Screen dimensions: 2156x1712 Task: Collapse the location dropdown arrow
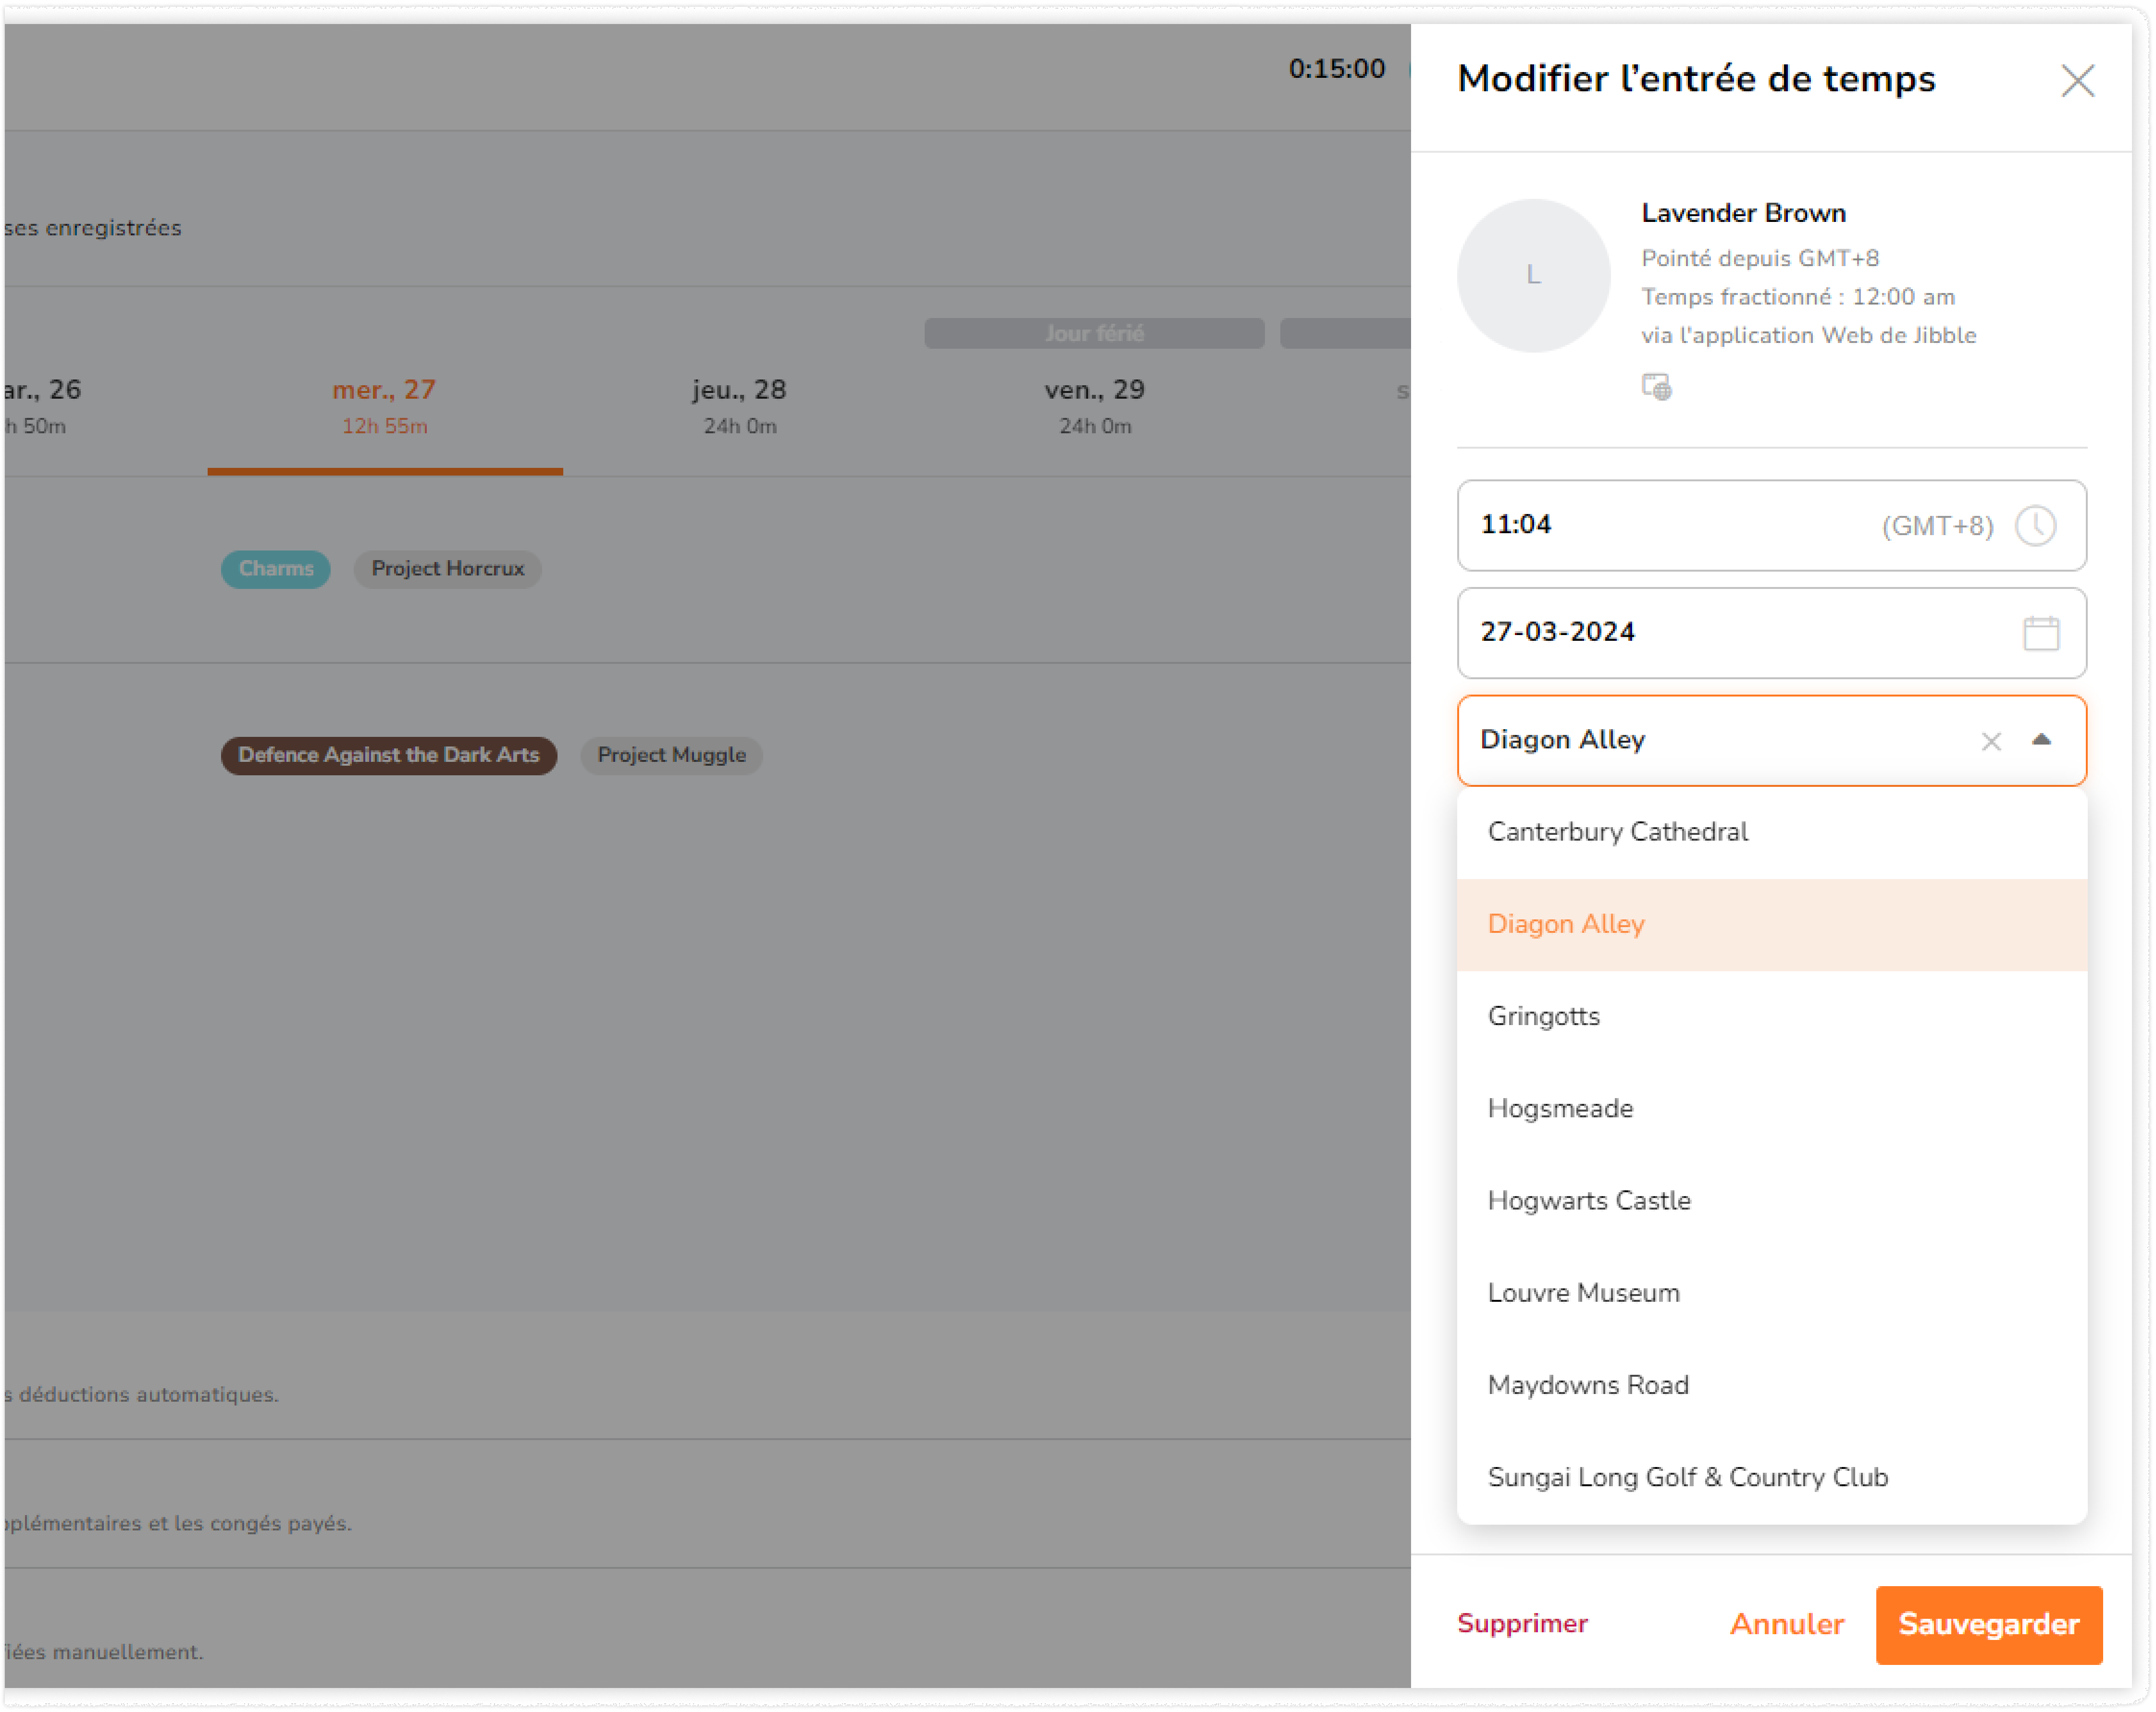(2041, 740)
